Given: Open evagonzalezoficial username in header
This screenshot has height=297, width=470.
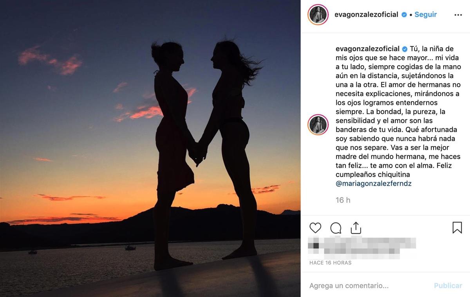Looking at the screenshot, I should [367, 15].
